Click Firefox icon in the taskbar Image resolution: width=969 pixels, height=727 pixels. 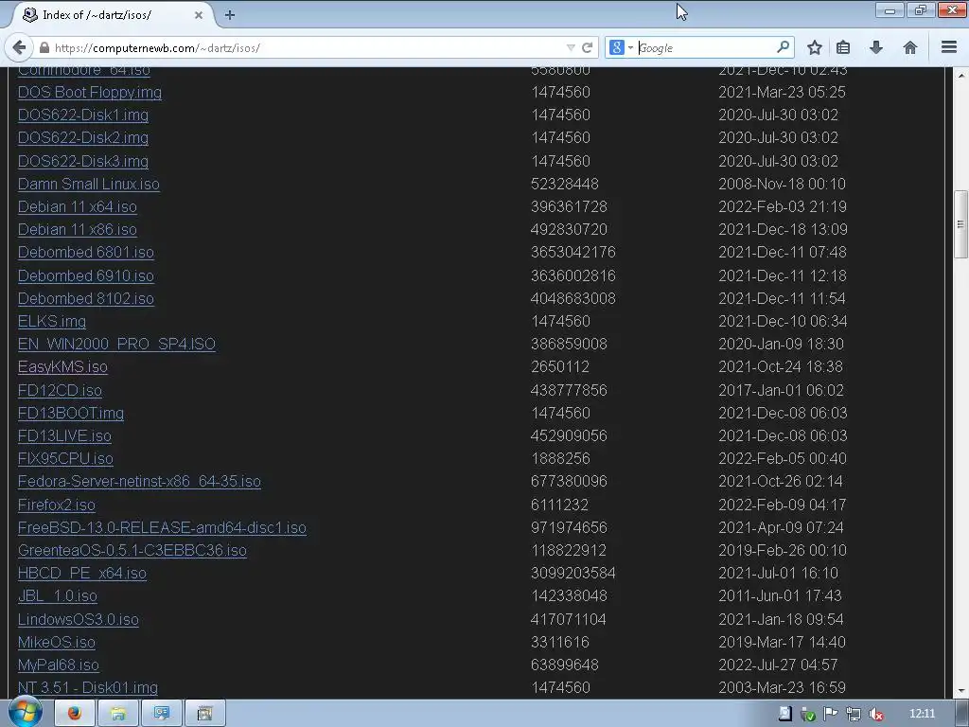click(x=74, y=714)
